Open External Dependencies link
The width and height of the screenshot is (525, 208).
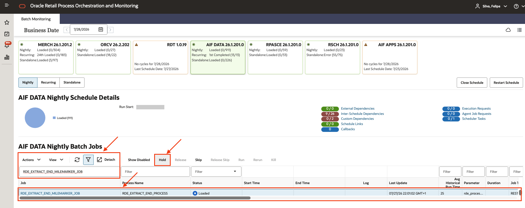[358, 109]
